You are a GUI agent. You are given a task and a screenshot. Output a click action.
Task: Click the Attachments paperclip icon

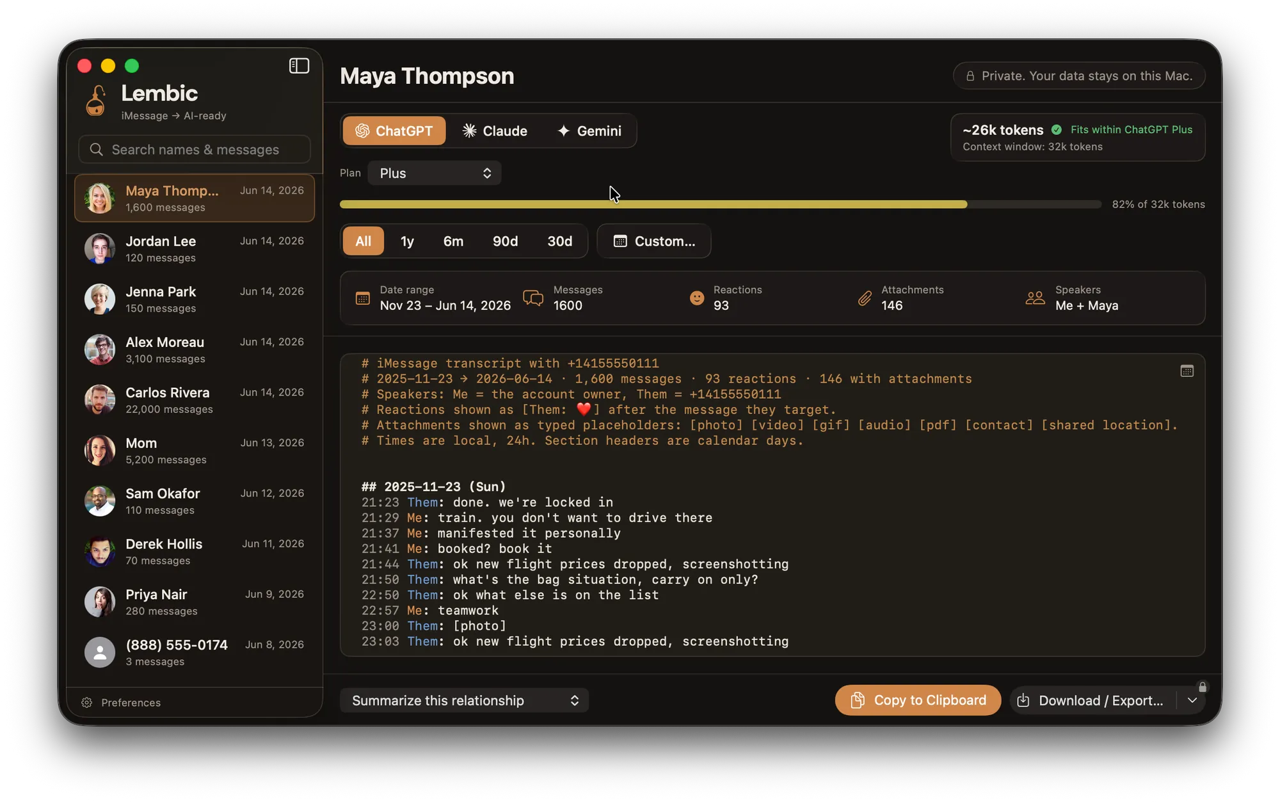point(865,298)
